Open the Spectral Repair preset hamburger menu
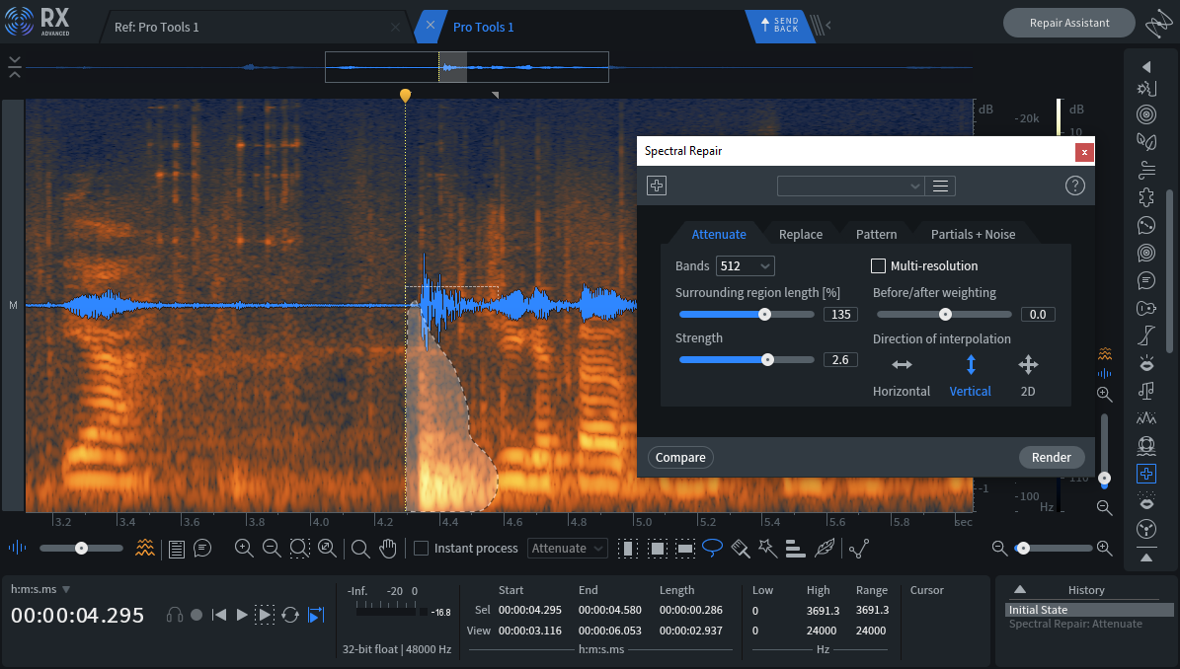The height and width of the screenshot is (669, 1180). pos(940,186)
